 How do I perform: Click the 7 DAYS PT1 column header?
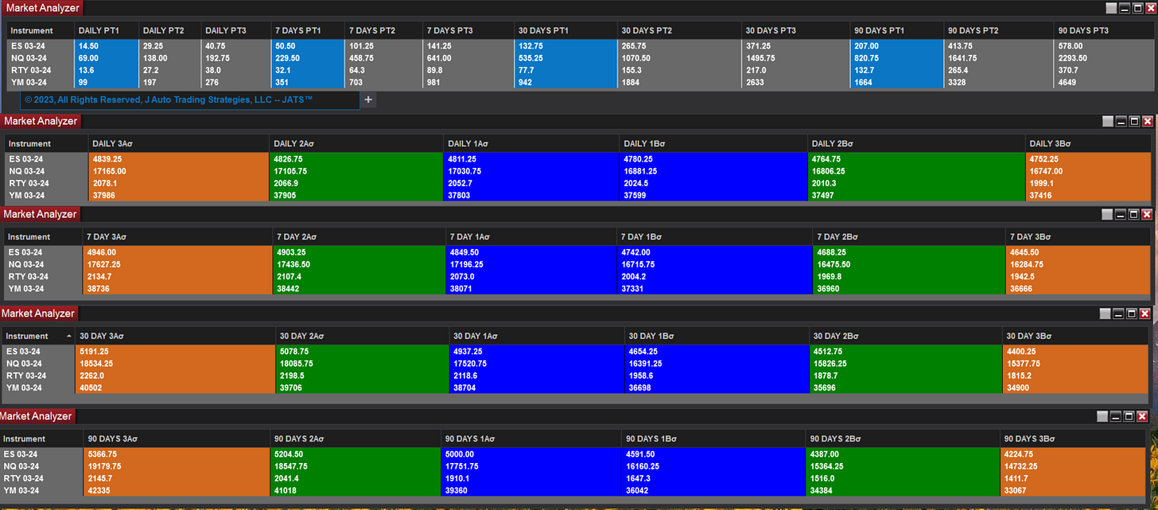click(x=309, y=30)
